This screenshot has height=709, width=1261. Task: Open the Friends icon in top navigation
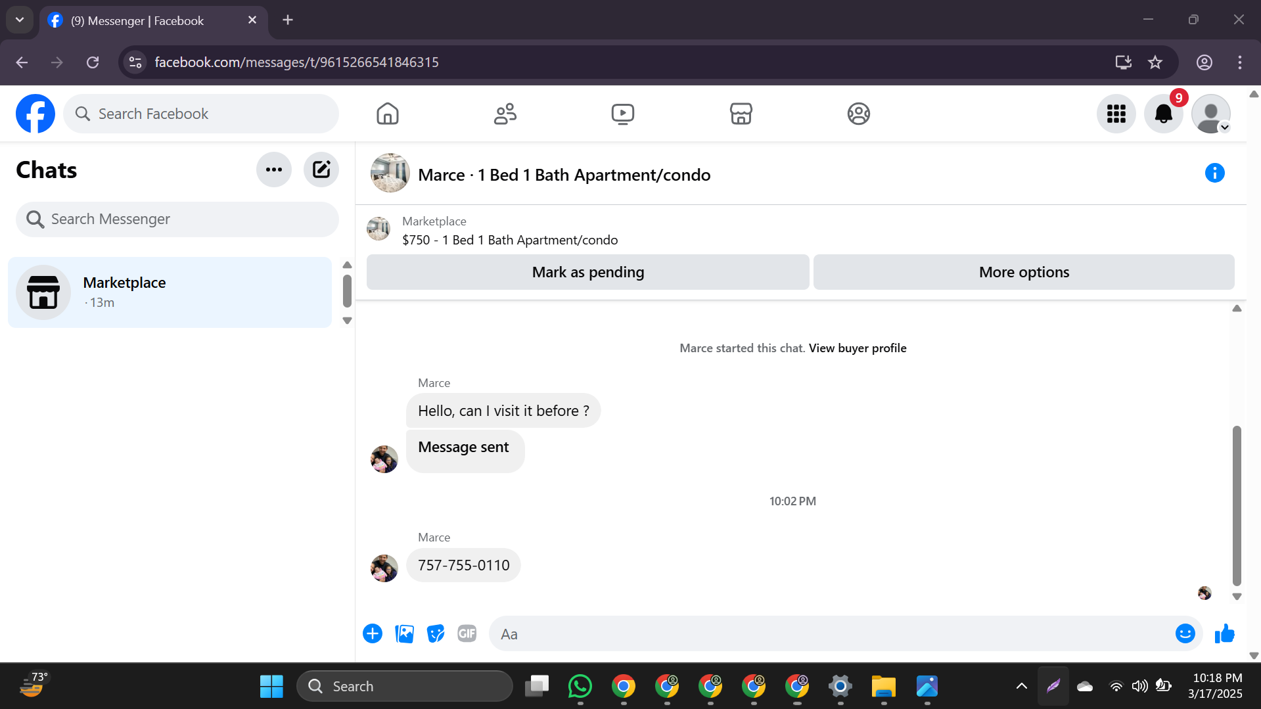coord(505,114)
